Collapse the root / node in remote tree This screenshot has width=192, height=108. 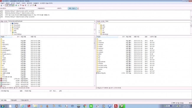[x=97, y=23]
